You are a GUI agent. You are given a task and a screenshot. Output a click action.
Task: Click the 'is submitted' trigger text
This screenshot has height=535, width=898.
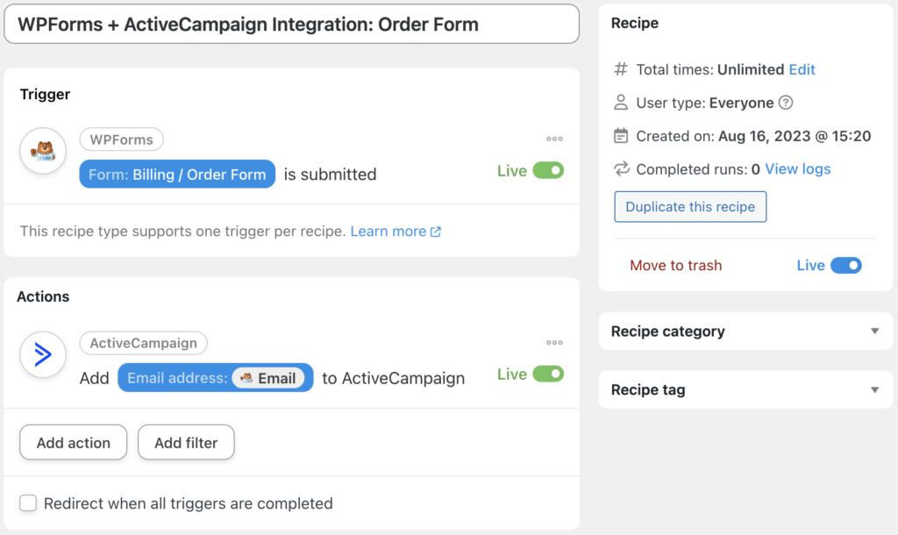tap(331, 175)
